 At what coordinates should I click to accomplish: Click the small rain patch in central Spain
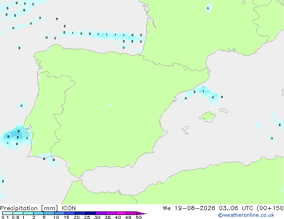click(109, 105)
